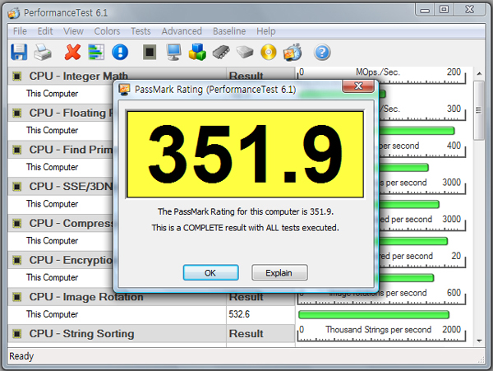The image size is (493, 371).
Task: Click the CPU - Encryption chip icon
Action: [17, 260]
